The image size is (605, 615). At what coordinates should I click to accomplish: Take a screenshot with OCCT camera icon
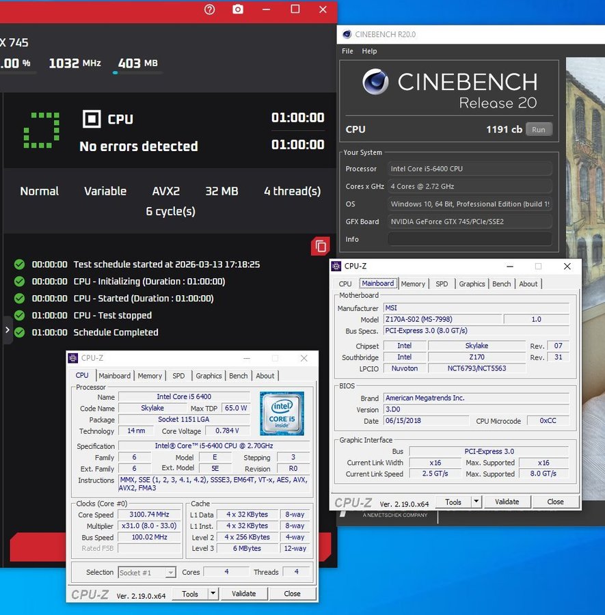coord(238,10)
